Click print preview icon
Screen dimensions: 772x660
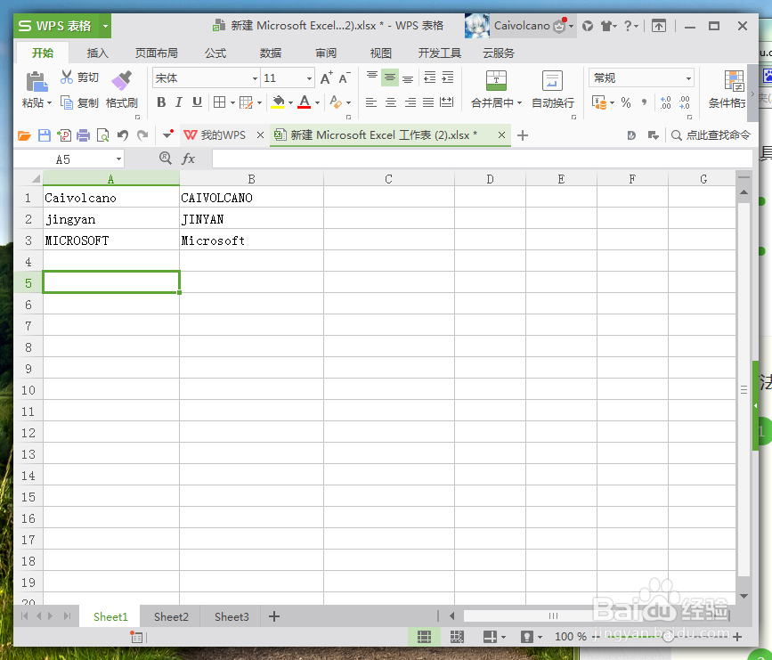(x=103, y=135)
